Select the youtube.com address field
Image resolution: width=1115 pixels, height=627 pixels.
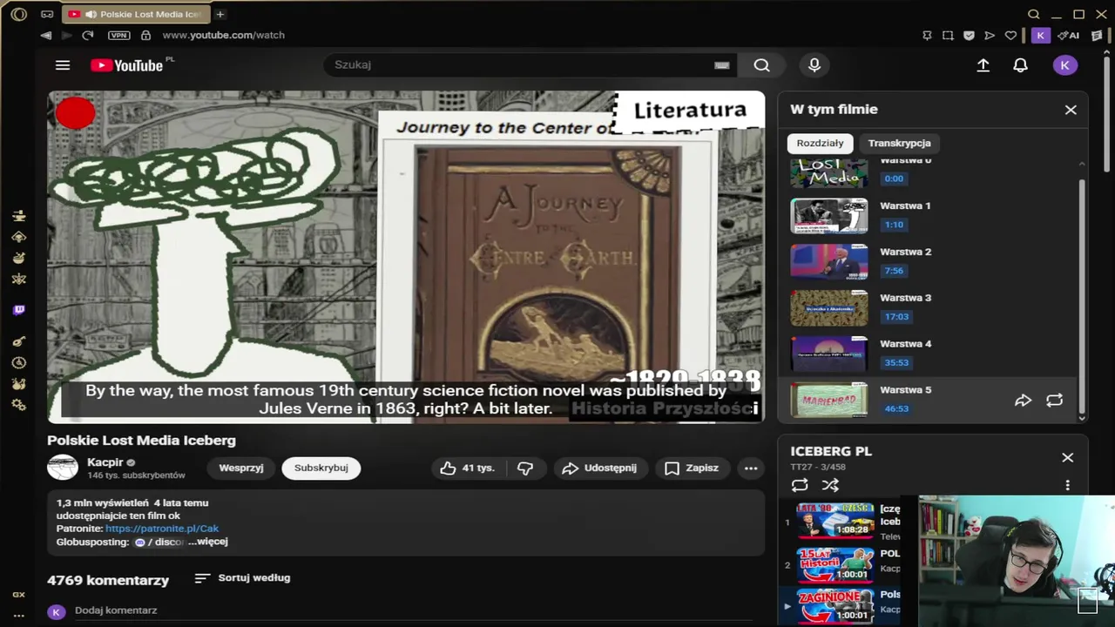[224, 35]
